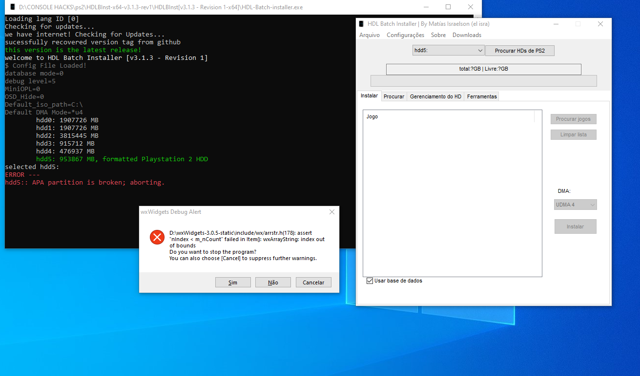Switch to the Ferramentas tab

482,96
